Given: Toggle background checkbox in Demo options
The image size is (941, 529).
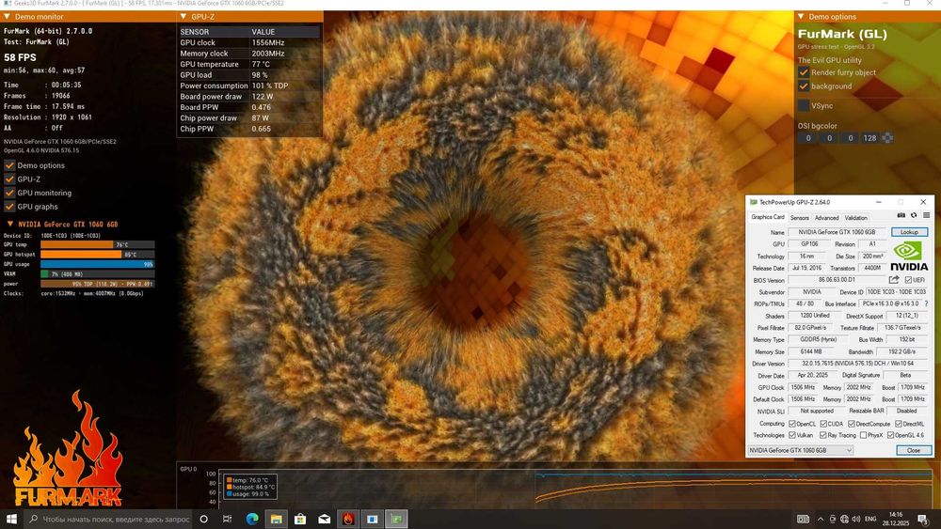Looking at the screenshot, I should 804,86.
